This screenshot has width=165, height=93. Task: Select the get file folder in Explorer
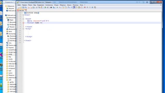(x=12, y=82)
